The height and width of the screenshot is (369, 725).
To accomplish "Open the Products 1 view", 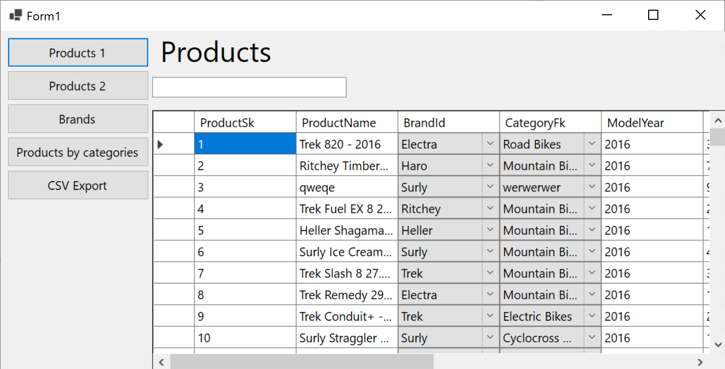I will tap(78, 53).
